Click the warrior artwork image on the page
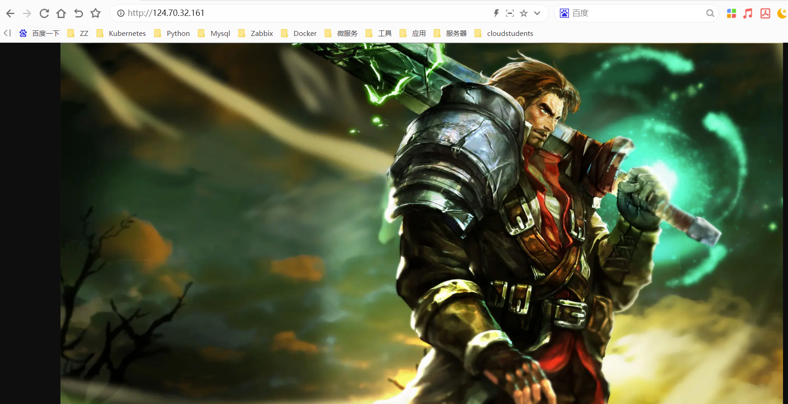This screenshot has height=404, width=788. [x=422, y=224]
